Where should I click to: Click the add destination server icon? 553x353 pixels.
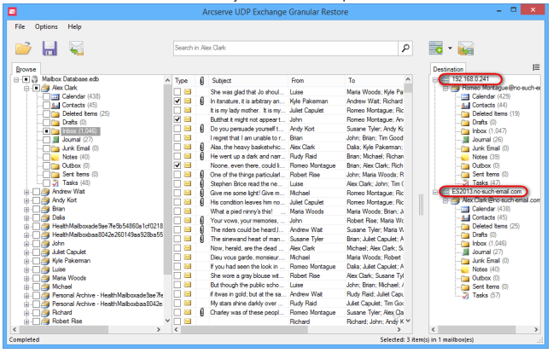[436, 49]
